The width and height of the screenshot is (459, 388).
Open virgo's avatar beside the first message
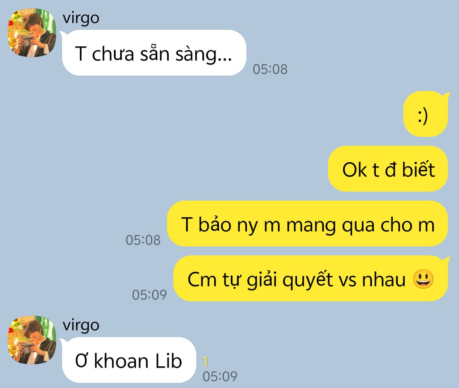click(x=32, y=33)
